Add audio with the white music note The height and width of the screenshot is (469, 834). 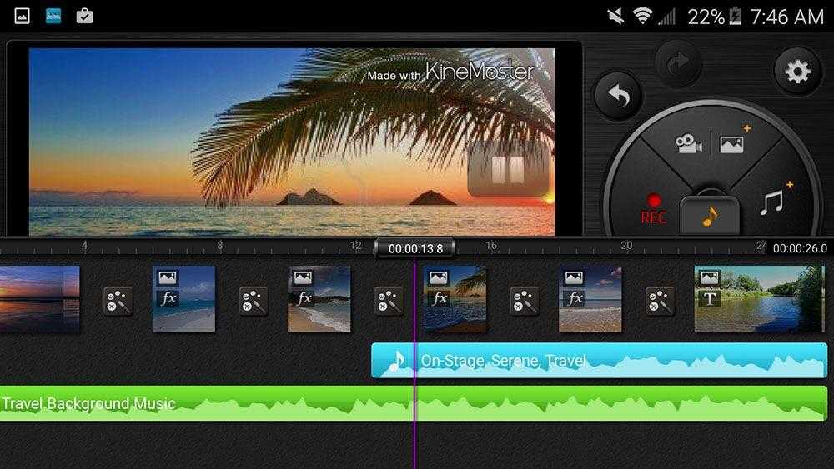tap(772, 202)
